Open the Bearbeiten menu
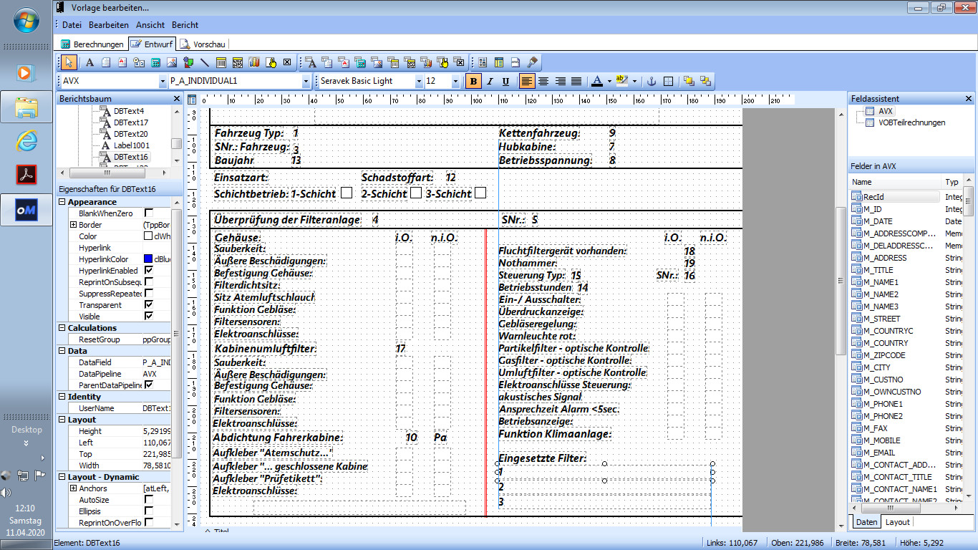Screen dimensions: 978x550 (109, 25)
